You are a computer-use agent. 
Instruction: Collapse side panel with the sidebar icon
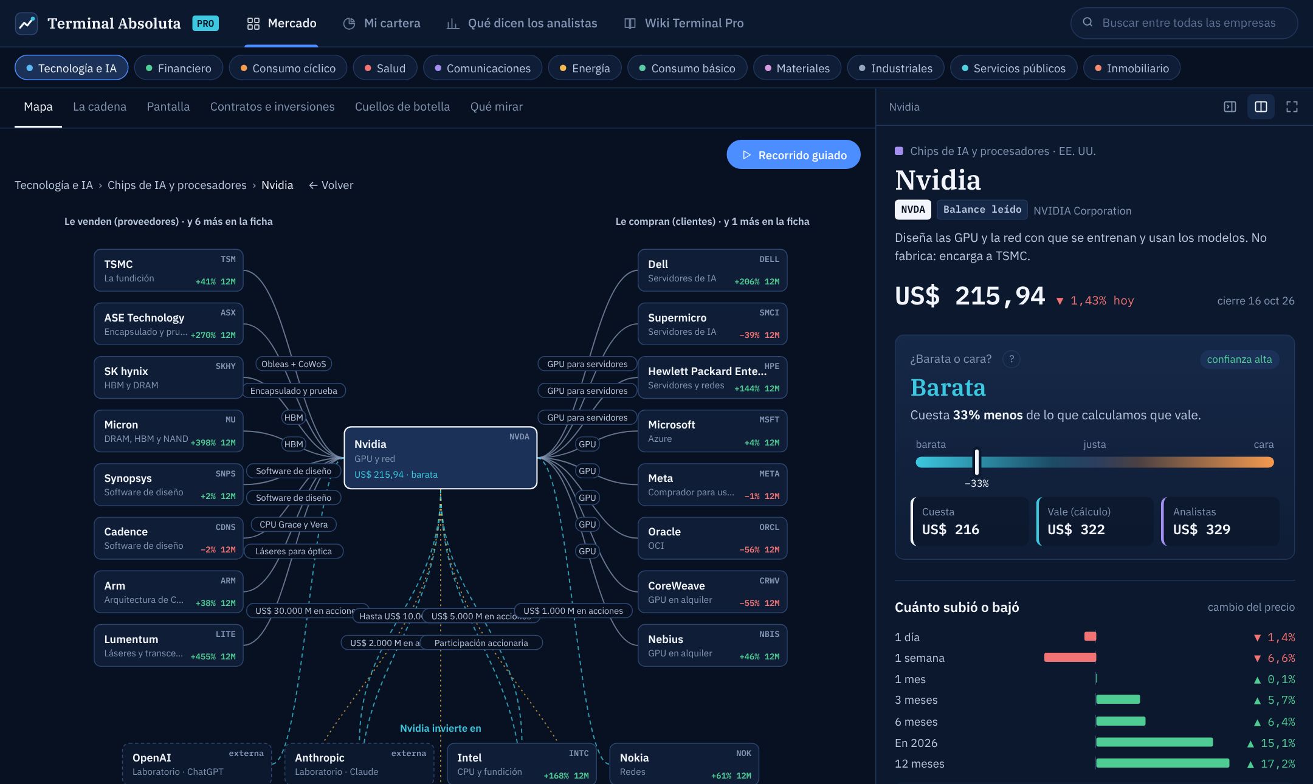point(1230,106)
